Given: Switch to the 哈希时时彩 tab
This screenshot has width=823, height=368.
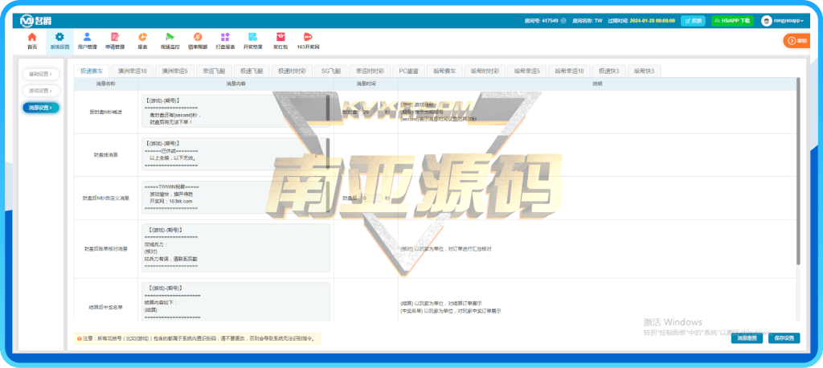Looking at the screenshot, I should [485, 71].
